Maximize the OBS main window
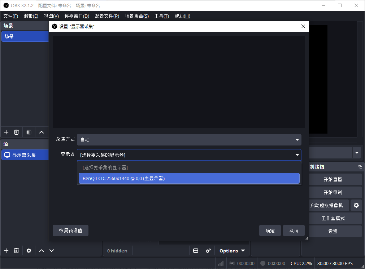Viewport: 365px width, 269px height. 340,5
